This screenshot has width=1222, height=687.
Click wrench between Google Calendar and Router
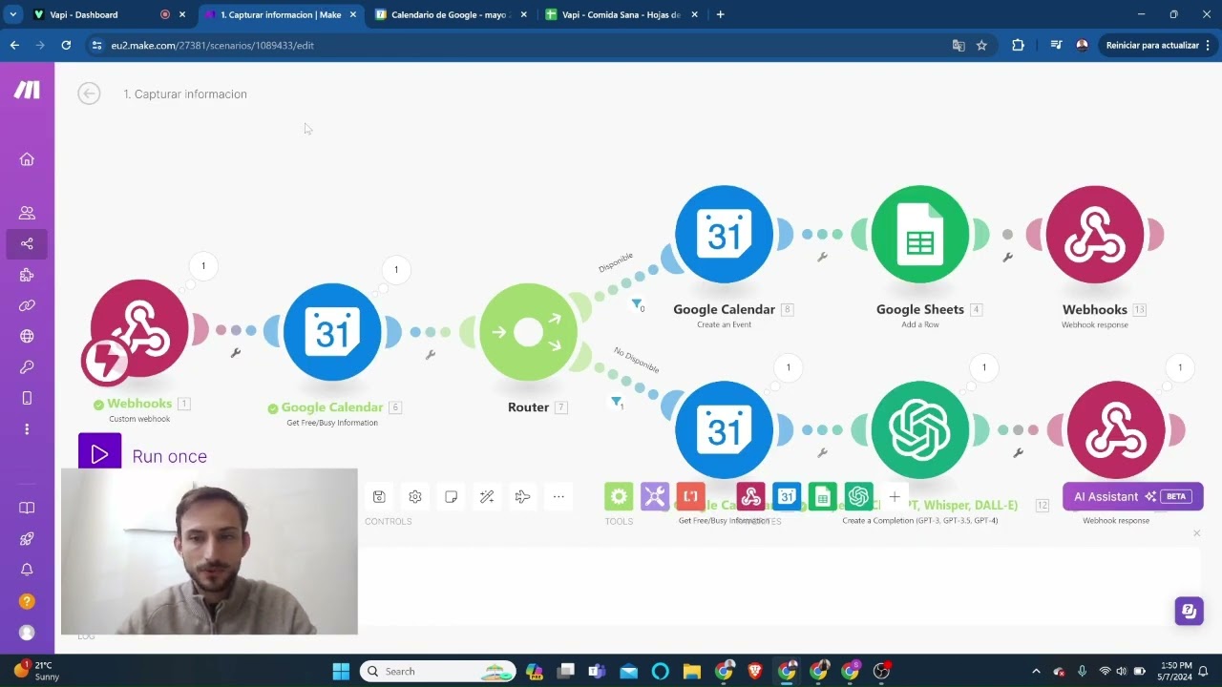pyautogui.click(x=431, y=354)
